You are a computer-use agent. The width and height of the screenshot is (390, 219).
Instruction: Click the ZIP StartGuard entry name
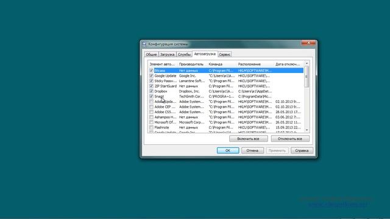165,86
